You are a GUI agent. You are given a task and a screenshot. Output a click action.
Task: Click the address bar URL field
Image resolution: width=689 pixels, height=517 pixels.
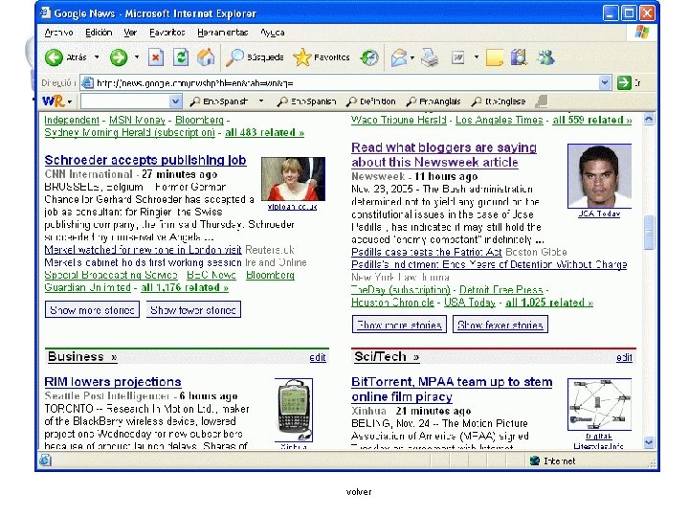(346, 82)
